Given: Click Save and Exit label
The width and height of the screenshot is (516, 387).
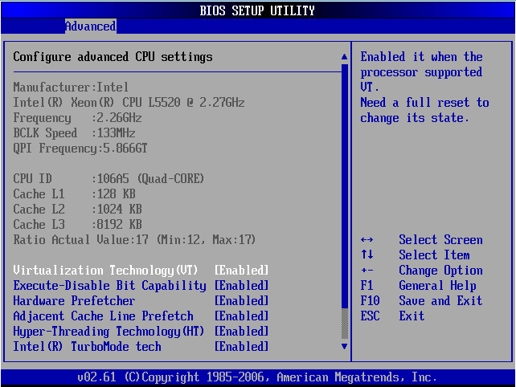Looking at the screenshot, I should [441, 300].
